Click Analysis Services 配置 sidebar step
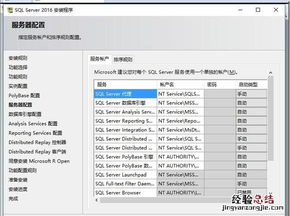 33,124
